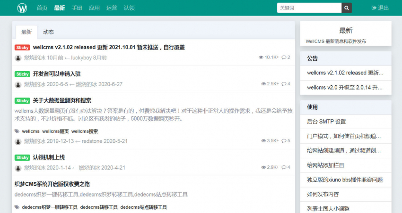Click the dedecms转移工具 tag
Viewport: 402px width, 213px height.
tap(99, 207)
